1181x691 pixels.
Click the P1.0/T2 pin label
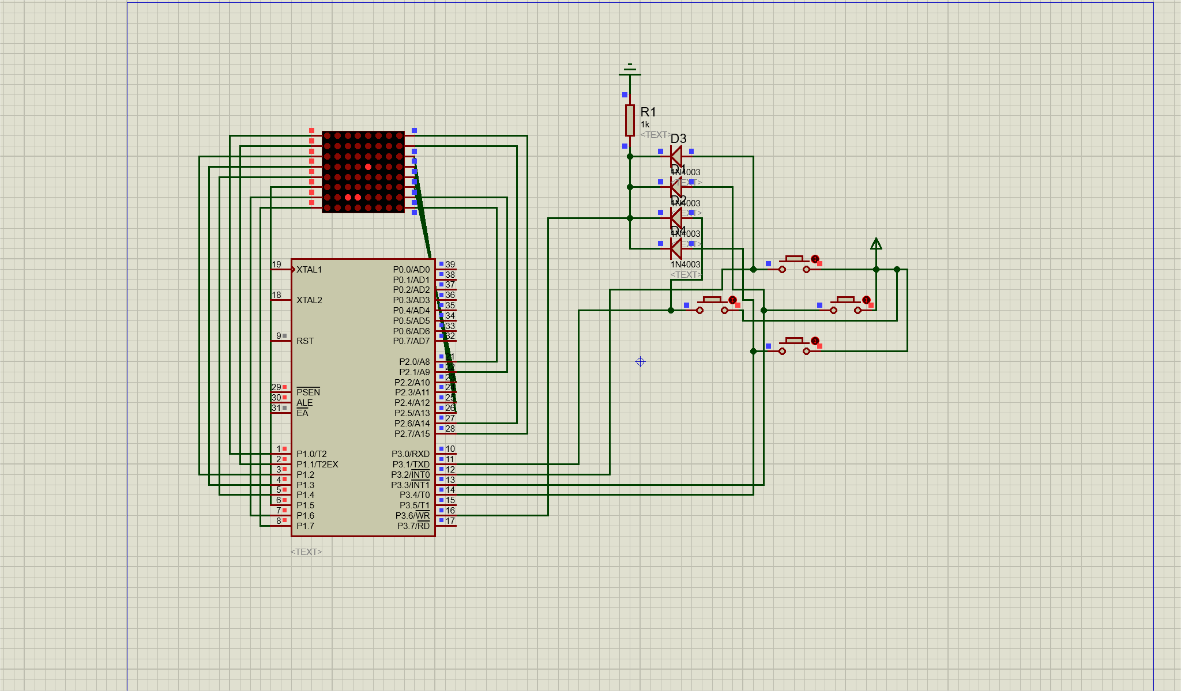pos(311,454)
